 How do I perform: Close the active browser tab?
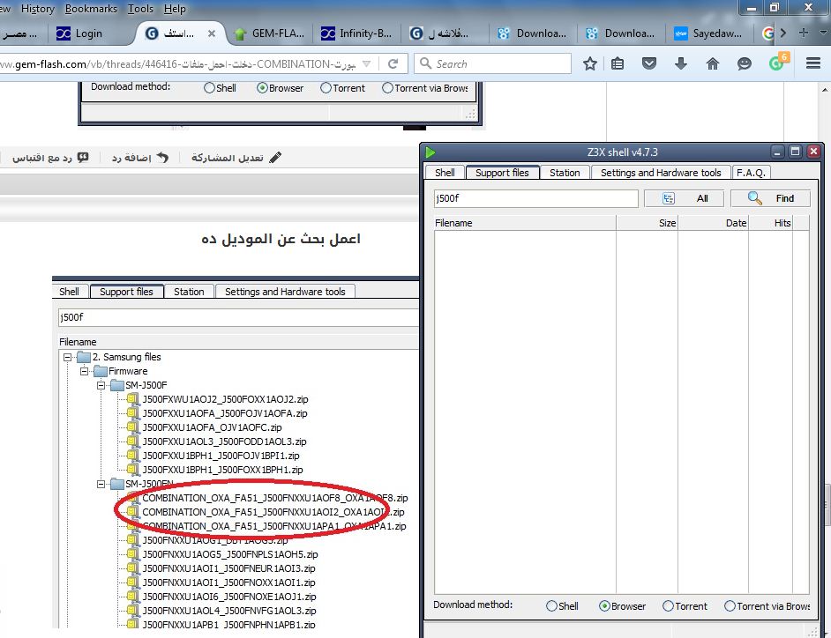pyautogui.click(x=212, y=33)
